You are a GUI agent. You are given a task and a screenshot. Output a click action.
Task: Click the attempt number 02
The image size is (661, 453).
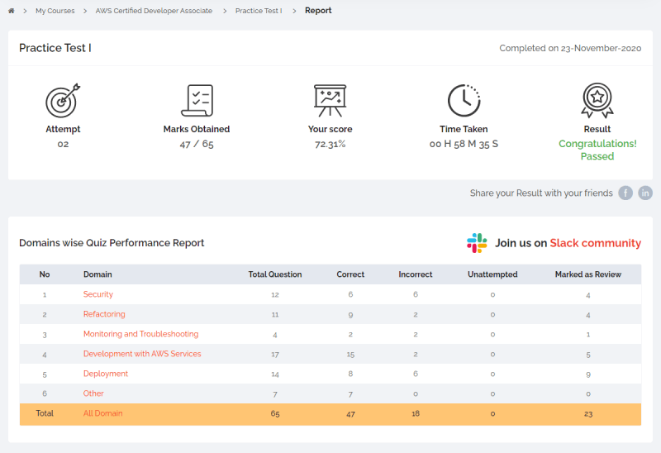coord(63,145)
